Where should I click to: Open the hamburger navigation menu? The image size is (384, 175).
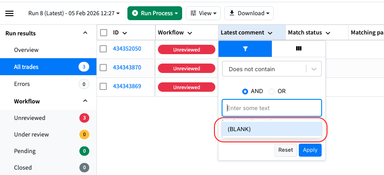point(9,13)
